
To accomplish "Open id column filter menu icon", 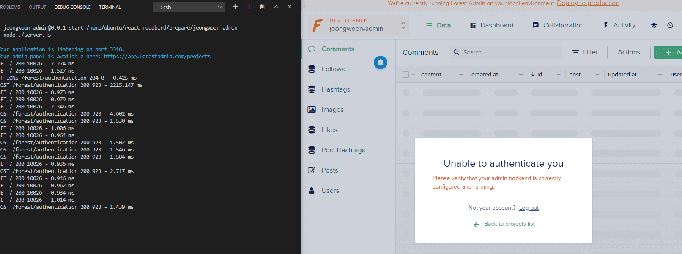I will click(559, 74).
